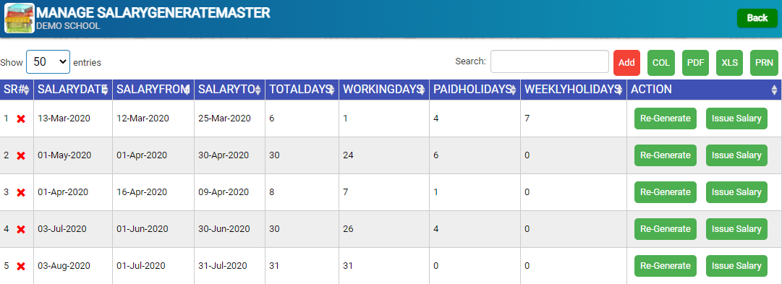
Task: Re-Generate salary dated 03-Aug-2020
Action: click(x=666, y=266)
